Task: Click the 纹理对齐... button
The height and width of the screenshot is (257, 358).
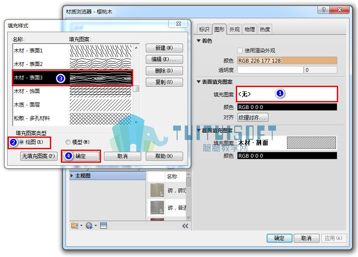Action: (253, 118)
